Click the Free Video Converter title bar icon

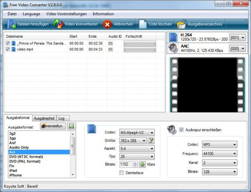[6, 5]
